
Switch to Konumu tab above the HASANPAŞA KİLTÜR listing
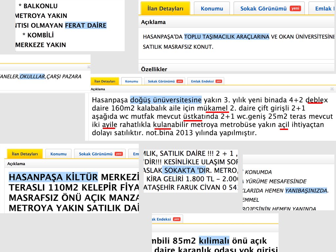click(x=58, y=154)
